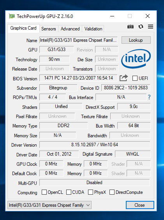Click the Technology field showing 90 nm

pos(55,59)
